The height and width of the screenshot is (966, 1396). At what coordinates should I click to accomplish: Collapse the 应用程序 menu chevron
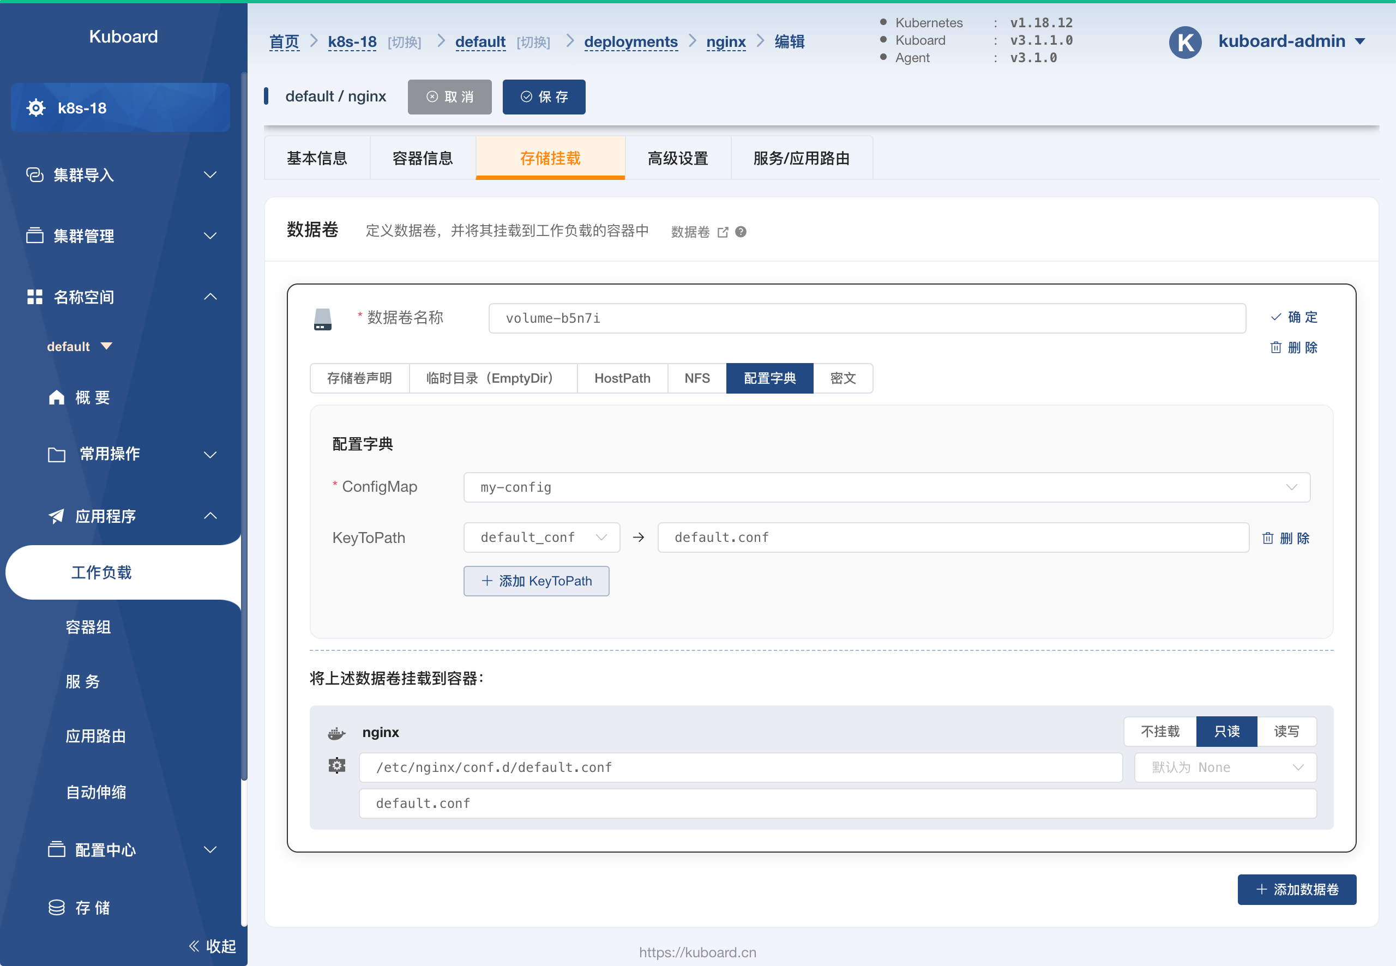click(210, 516)
